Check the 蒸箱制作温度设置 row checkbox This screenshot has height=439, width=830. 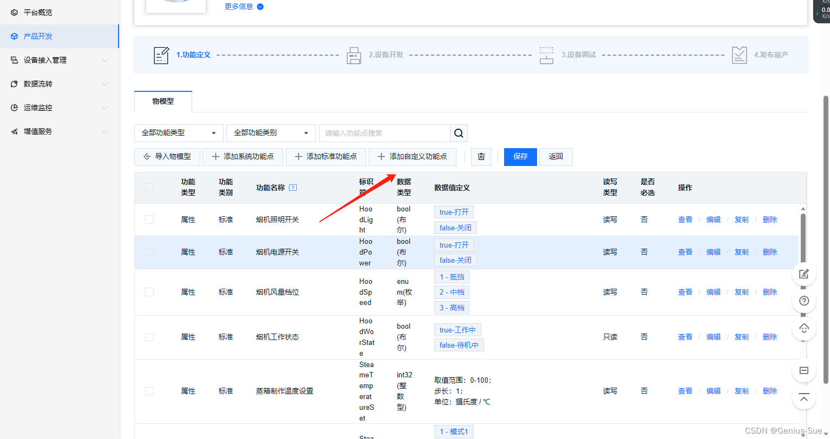[149, 391]
